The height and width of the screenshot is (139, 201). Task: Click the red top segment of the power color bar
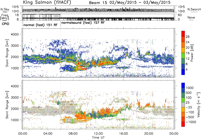tap(183, 34)
